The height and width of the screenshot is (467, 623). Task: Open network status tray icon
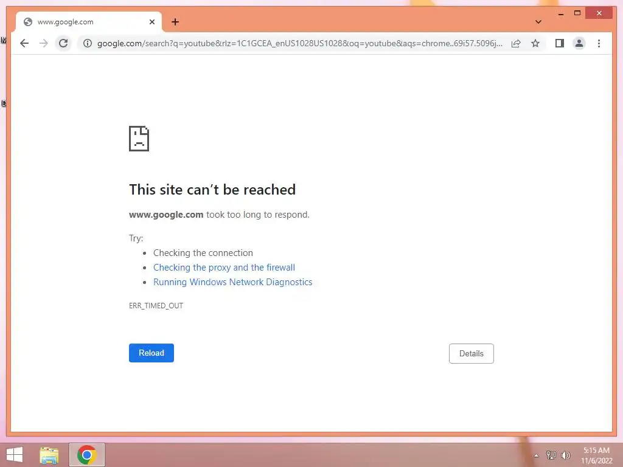click(x=551, y=455)
